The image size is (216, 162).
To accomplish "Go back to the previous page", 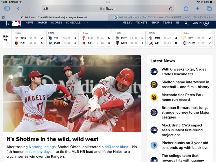I will (x=18, y=8).
